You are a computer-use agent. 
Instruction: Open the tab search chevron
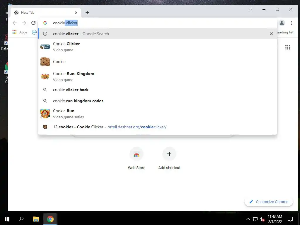pos(250,9)
